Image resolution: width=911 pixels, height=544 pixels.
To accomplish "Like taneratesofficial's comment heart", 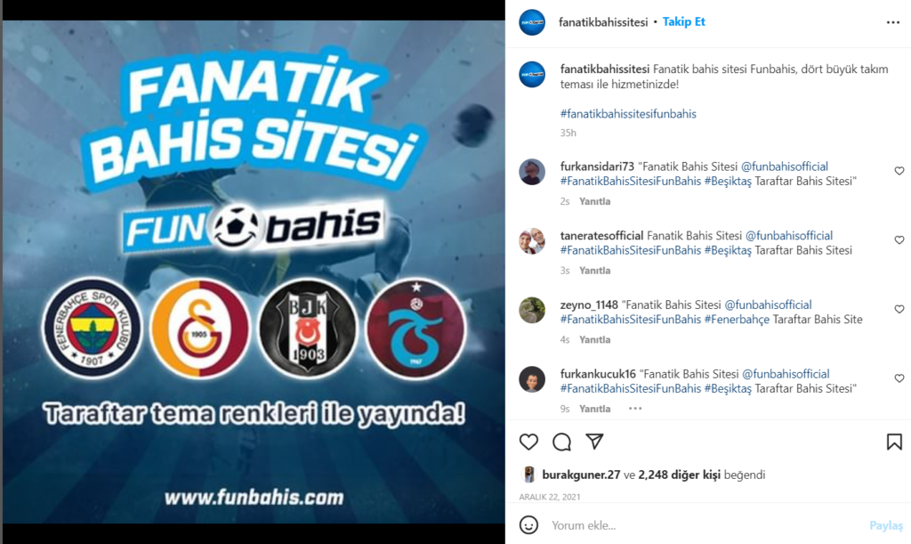I will pos(899,240).
